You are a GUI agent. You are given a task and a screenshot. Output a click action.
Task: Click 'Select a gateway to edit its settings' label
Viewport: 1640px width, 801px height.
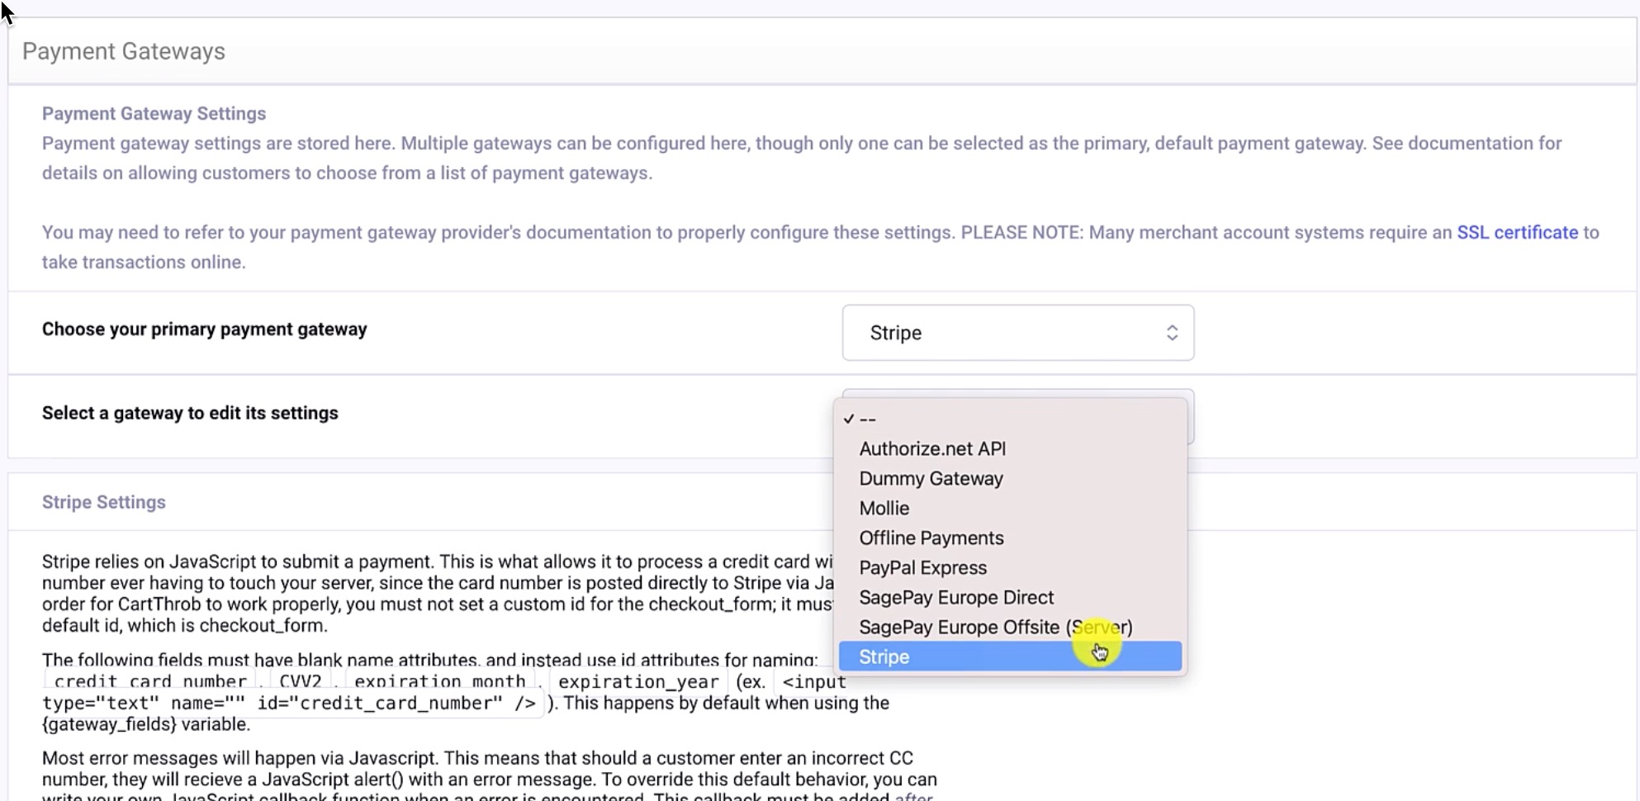(190, 413)
